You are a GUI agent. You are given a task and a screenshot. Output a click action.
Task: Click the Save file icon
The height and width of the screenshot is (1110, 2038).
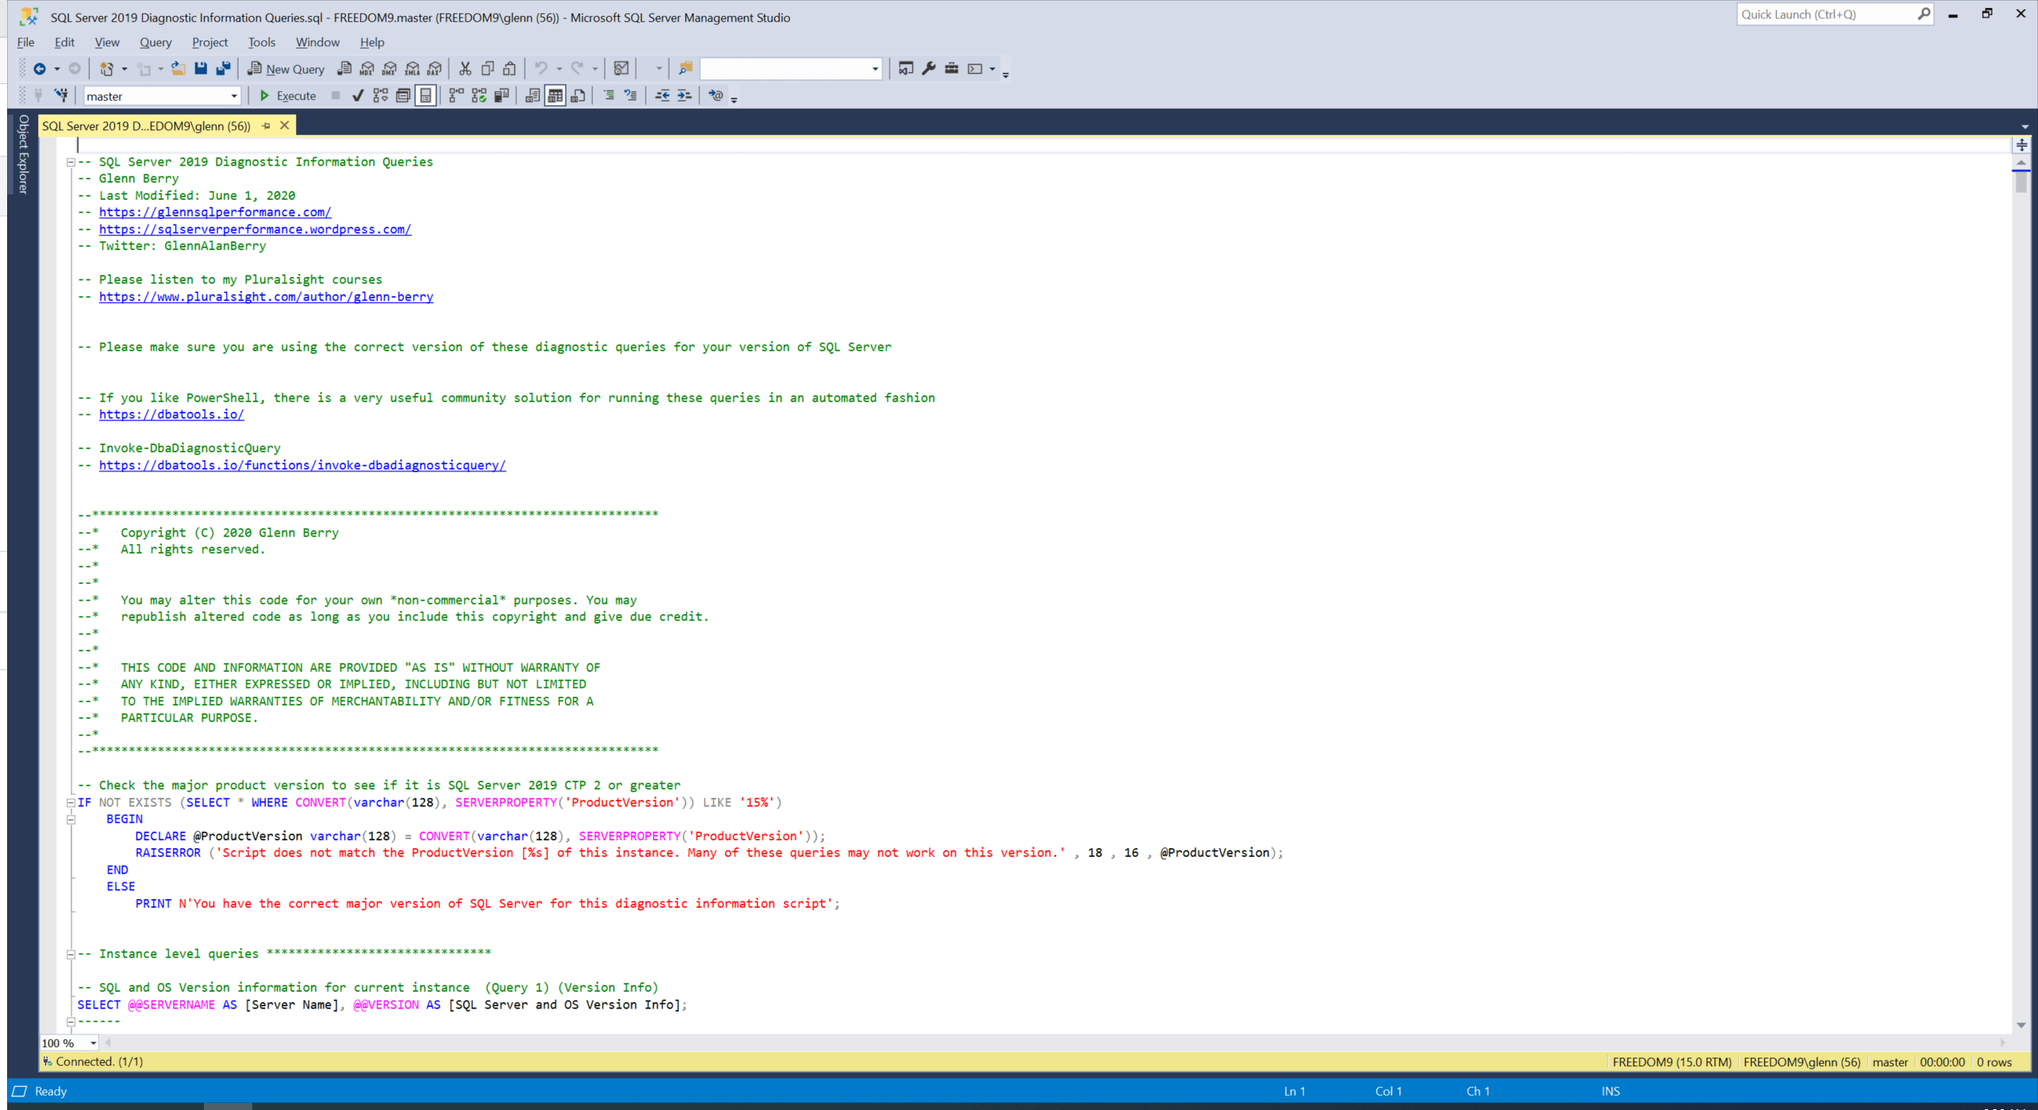[201, 69]
